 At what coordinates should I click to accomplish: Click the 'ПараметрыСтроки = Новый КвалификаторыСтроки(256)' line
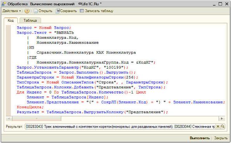click(78, 78)
